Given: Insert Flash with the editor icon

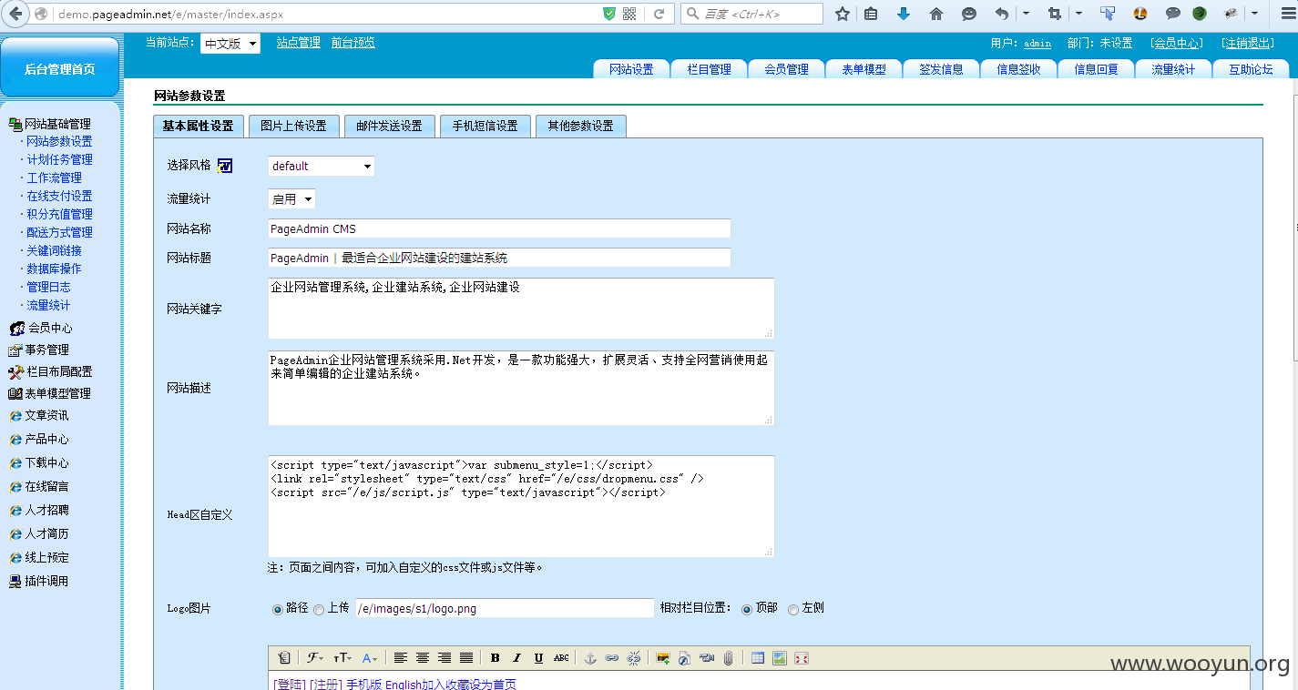Looking at the screenshot, I should click(684, 658).
